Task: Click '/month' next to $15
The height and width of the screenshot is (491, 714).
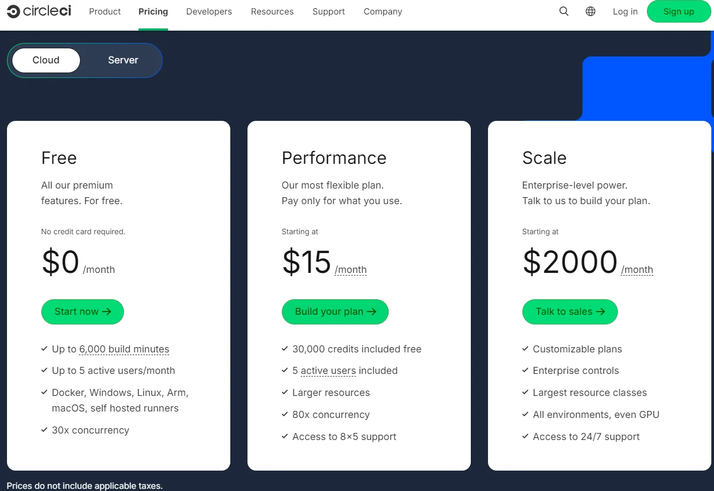Action: click(351, 270)
